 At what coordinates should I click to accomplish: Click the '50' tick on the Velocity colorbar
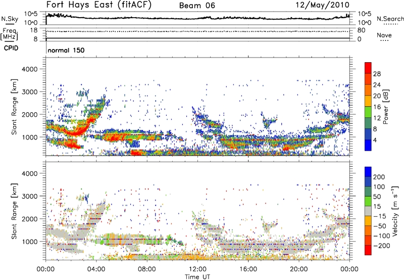click(377, 197)
